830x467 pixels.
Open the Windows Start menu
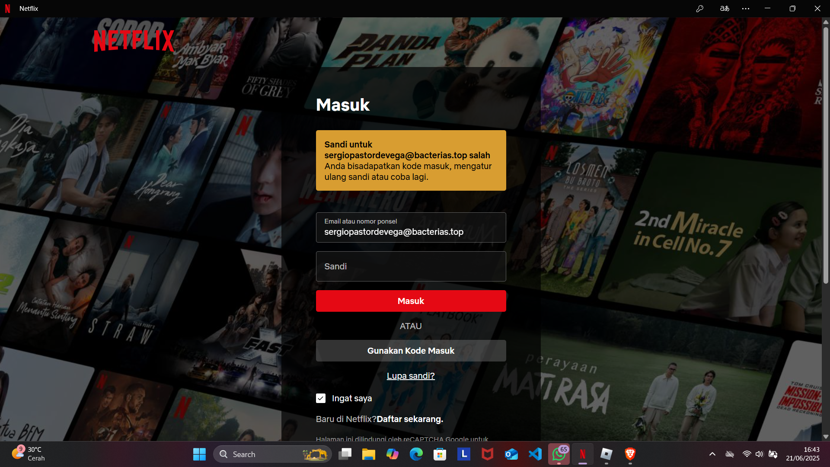pyautogui.click(x=199, y=454)
